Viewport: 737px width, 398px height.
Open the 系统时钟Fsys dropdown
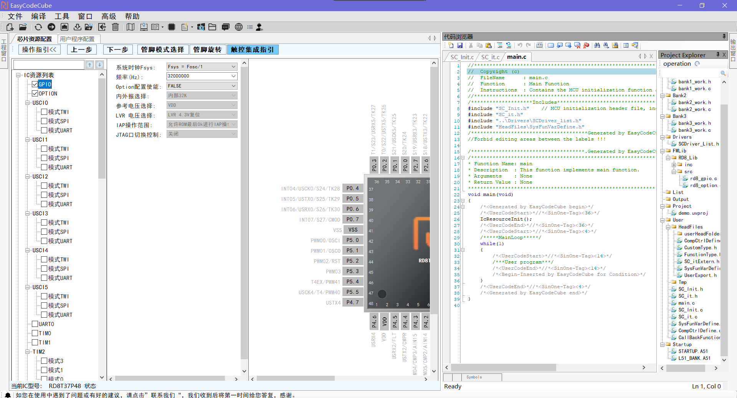pos(202,67)
